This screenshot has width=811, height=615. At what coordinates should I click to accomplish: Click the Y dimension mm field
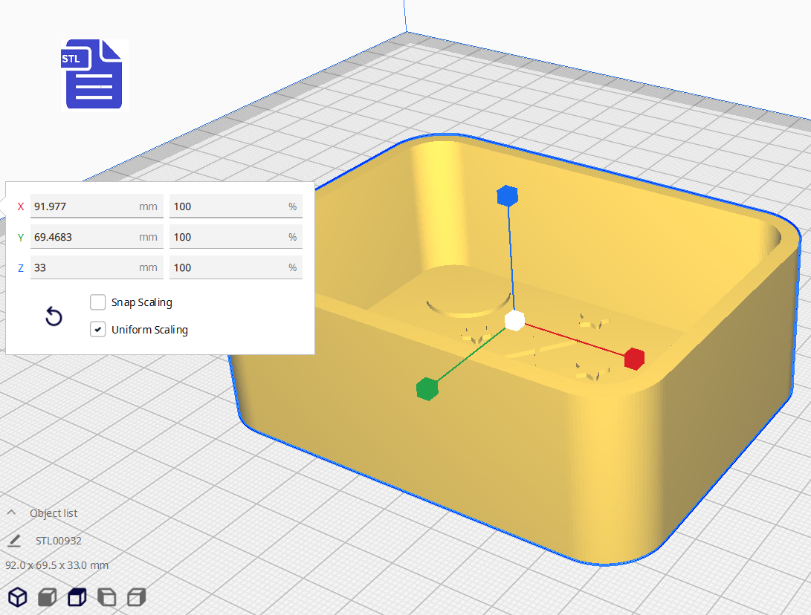click(x=82, y=237)
